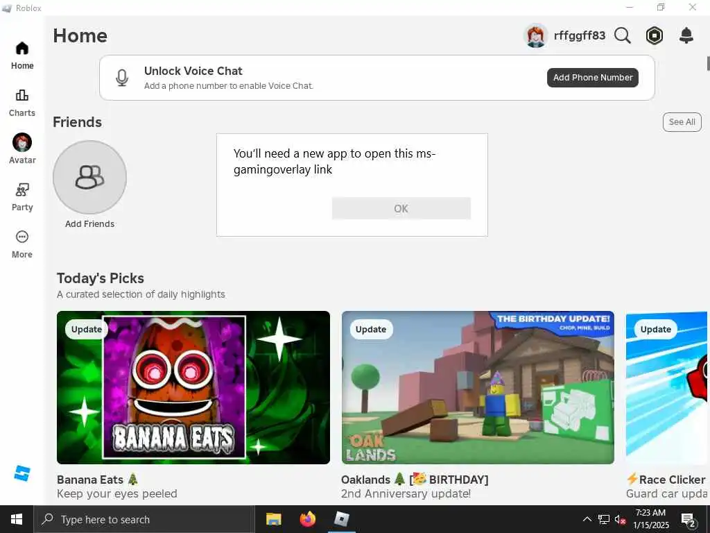Restore down the Roblox window
Viewport: 710px width, 533px height.
click(661, 7)
